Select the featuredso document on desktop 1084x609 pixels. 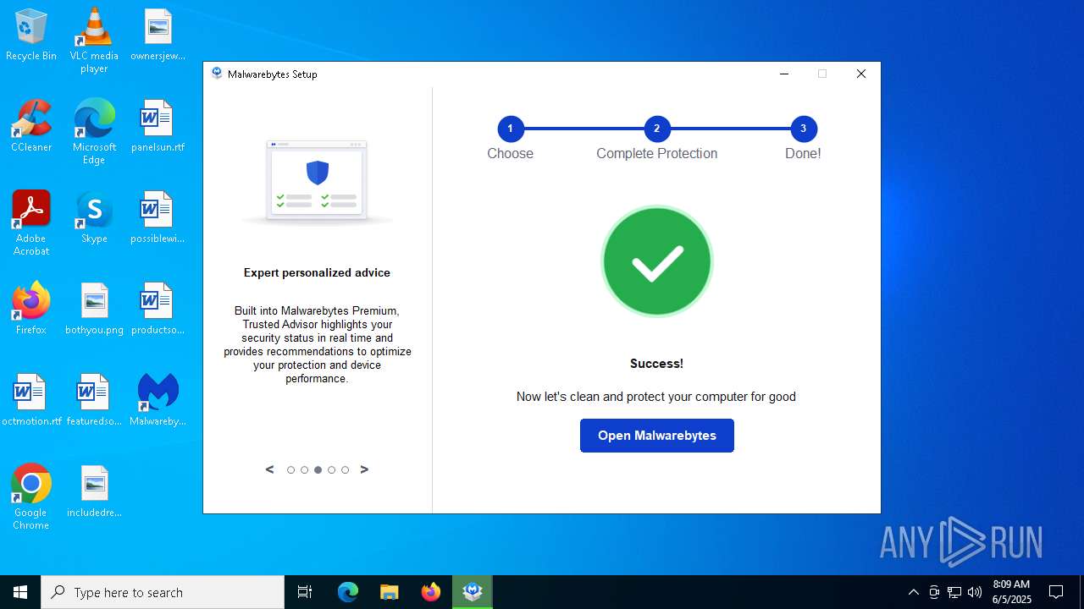(x=94, y=400)
